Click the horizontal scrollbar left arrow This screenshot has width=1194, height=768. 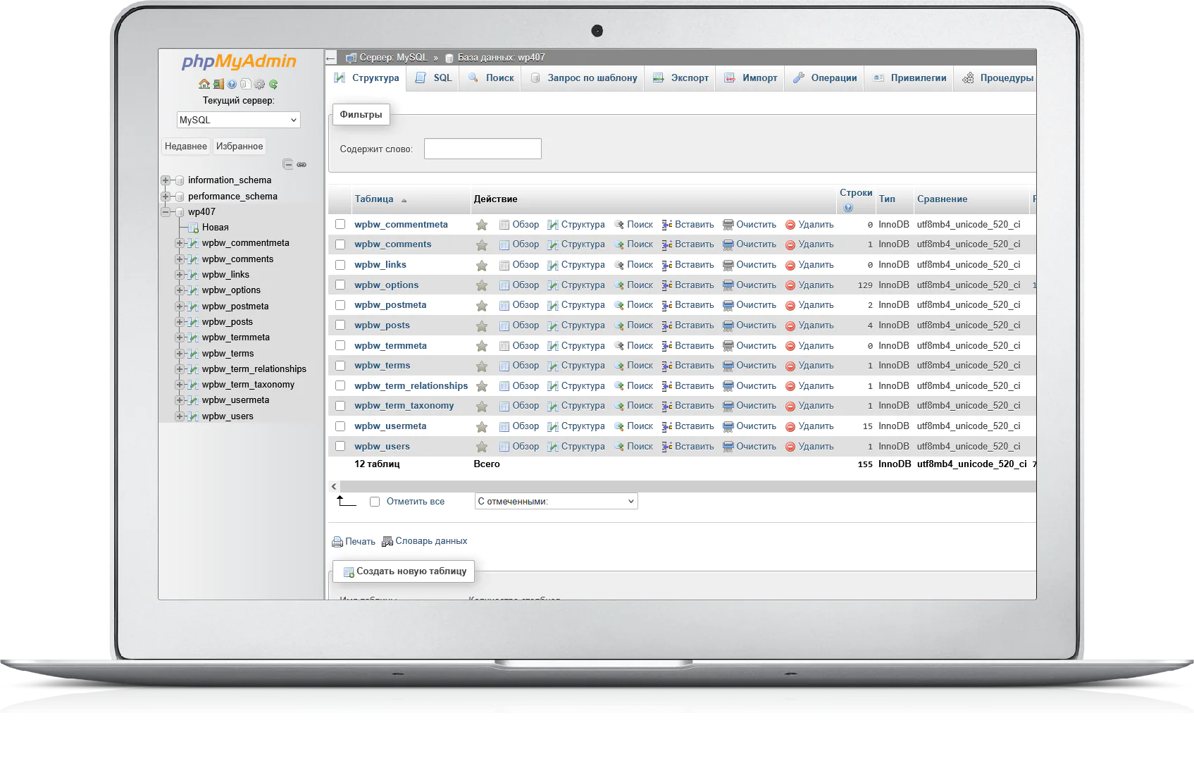[334, 486]
